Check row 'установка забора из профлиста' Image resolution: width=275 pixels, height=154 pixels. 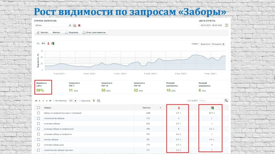tap(38, 134)
